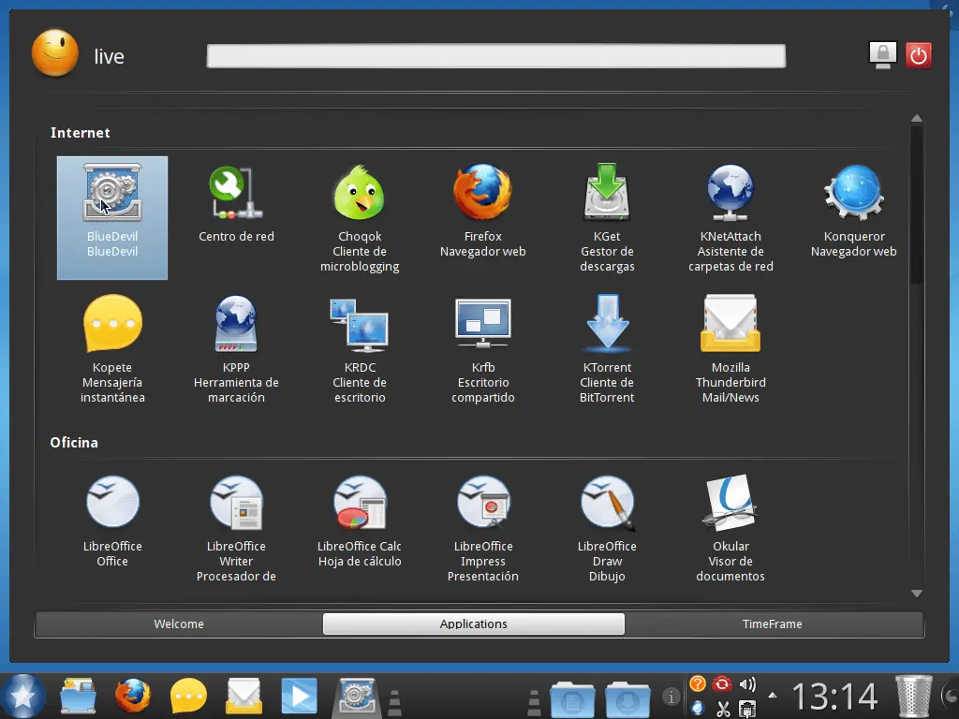Image resolution: width=959 pixels, height=719 pixels.
Task: Click the Internet section heading
Action: point(81,133)
